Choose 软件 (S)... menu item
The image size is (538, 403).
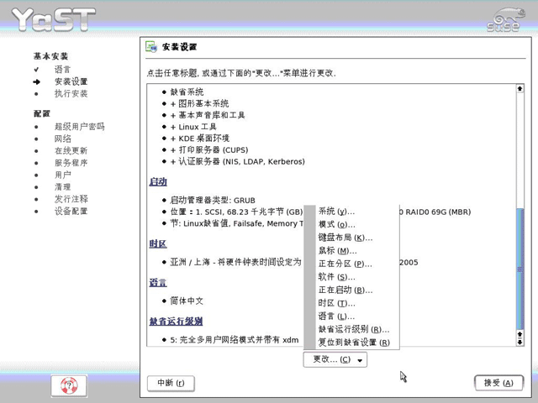[336, 276]
